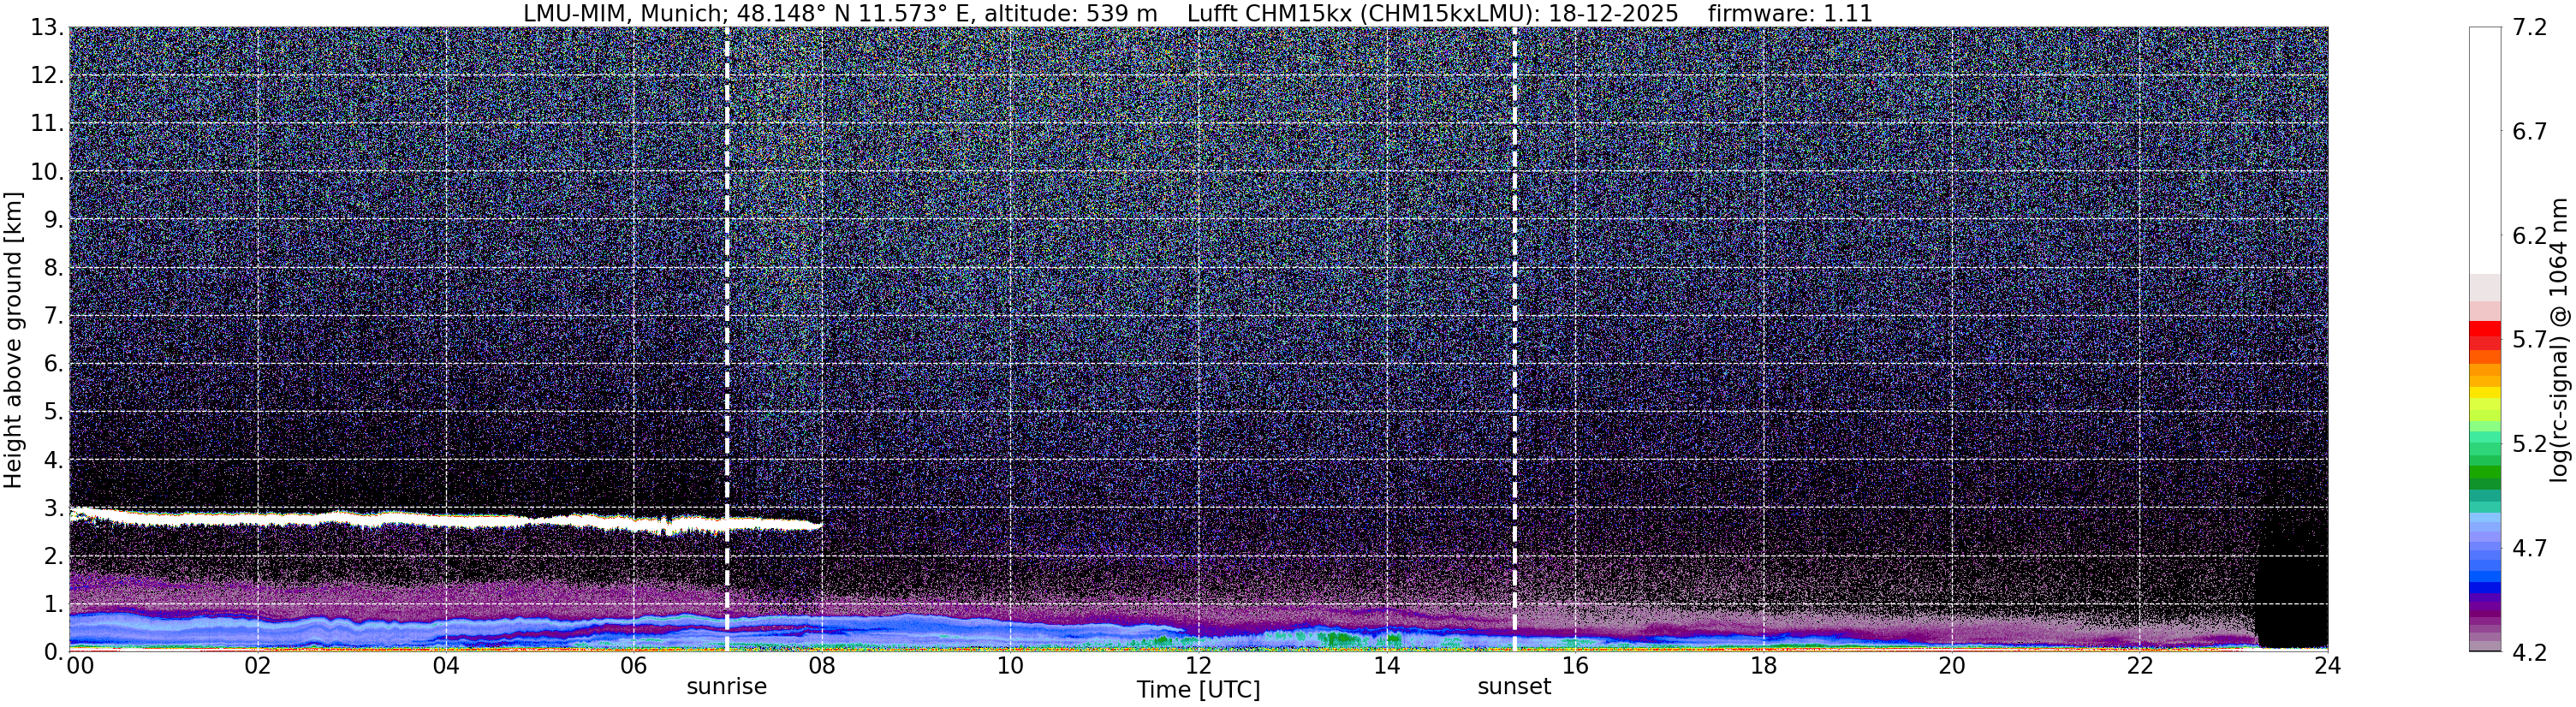Click the 'Height above ground [km]' axis label
Viewport: 2576px width, 707px height.
(13, 340)
